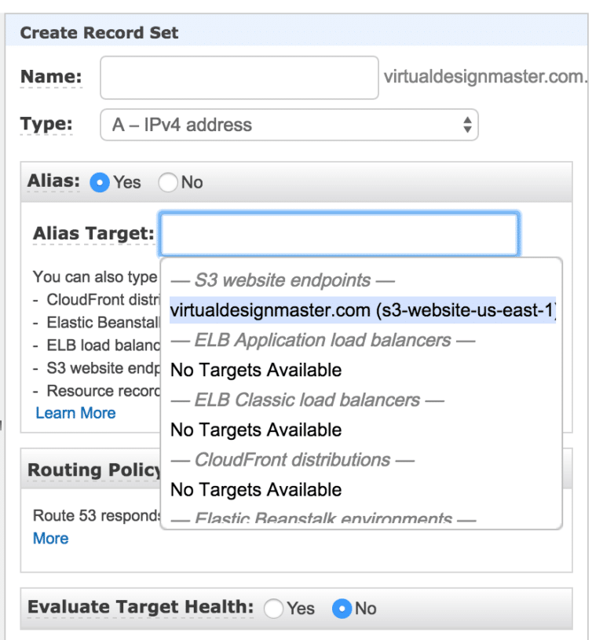
Task: Click "No Targets Available" under CloudFront distributions
Action: [x=256, y=489]
